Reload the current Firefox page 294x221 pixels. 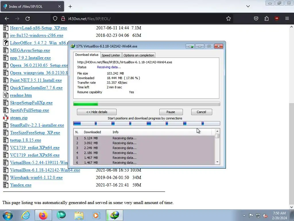point(28,19)
